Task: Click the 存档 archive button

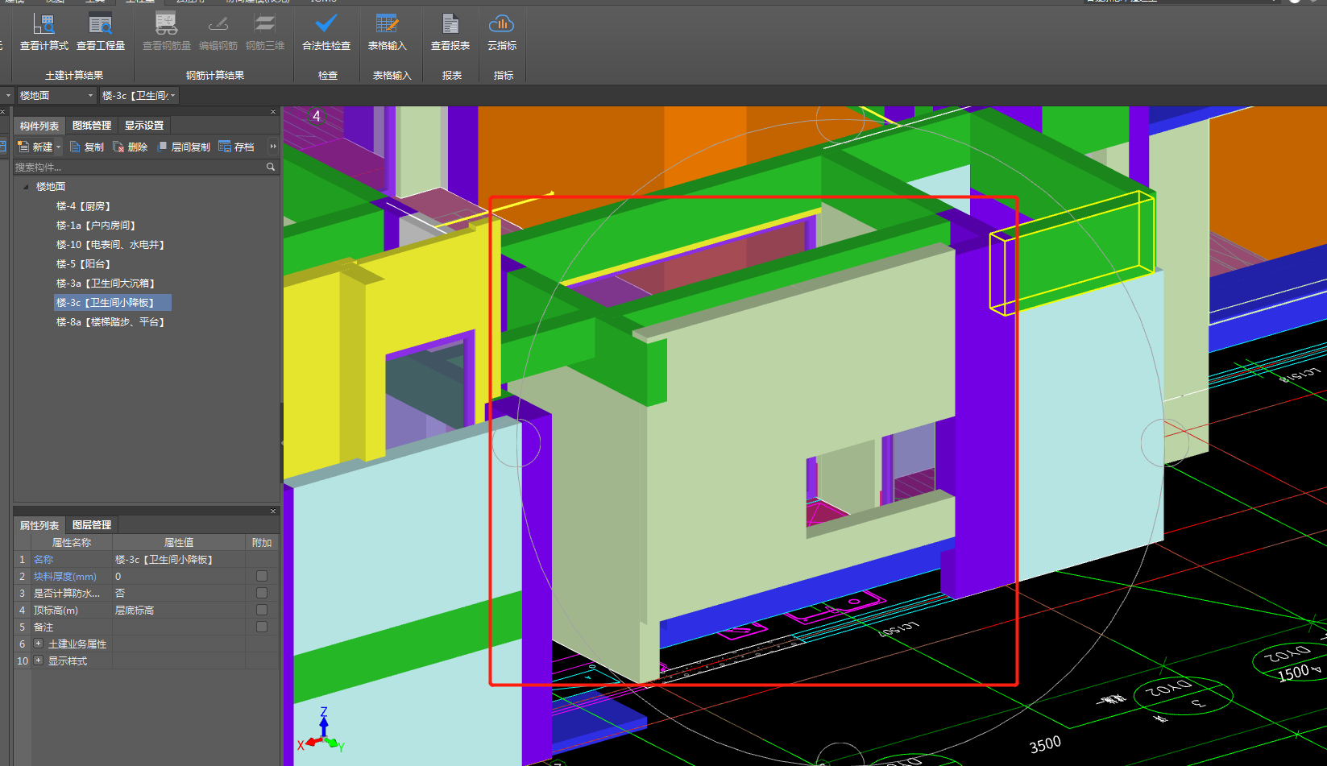Action: [x=237, y=147]
